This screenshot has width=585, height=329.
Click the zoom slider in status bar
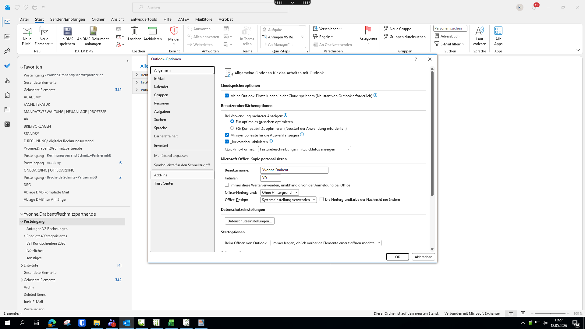pos(550,313)
